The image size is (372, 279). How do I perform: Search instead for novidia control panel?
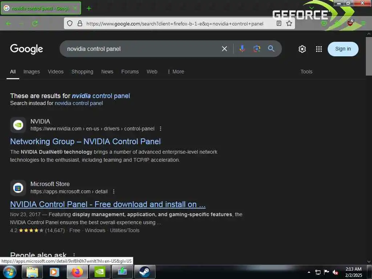[x=79, y=103]
